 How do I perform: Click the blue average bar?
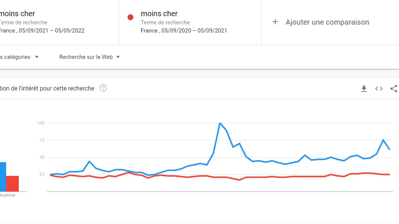pos(3,177)
